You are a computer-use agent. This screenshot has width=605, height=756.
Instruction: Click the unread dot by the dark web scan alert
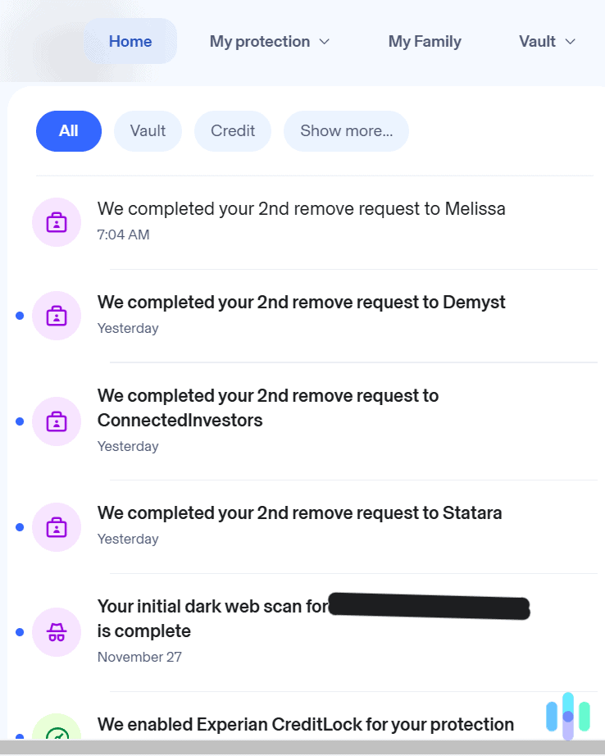click(19, 632)
